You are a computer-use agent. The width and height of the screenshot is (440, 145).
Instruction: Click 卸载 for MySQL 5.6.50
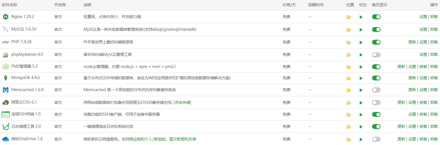click(434, 29)
